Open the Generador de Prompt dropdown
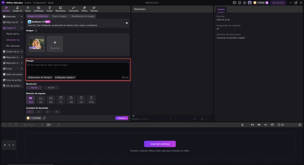Screen dimensions: 304x165 point(40,77)
